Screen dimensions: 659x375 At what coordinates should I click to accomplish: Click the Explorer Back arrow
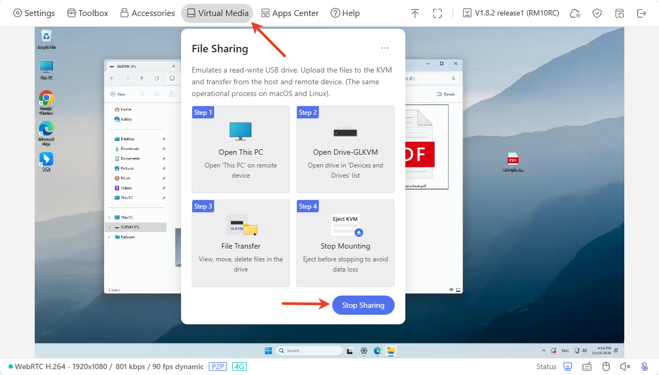click(x=112, y=78)
